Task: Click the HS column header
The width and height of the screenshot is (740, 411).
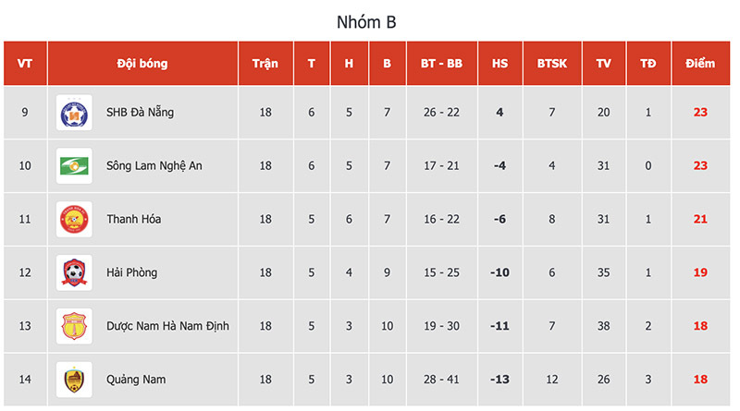Action: coord(499,64)
